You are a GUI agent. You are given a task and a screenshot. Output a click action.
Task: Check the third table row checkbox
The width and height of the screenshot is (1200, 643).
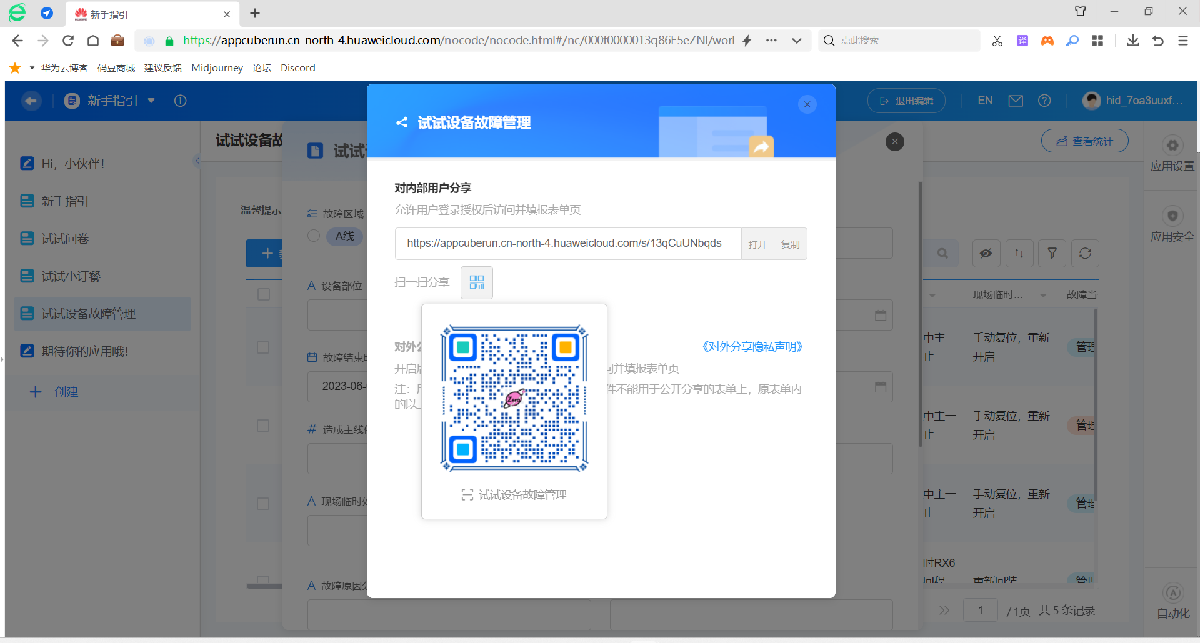[x=263, y=504]
